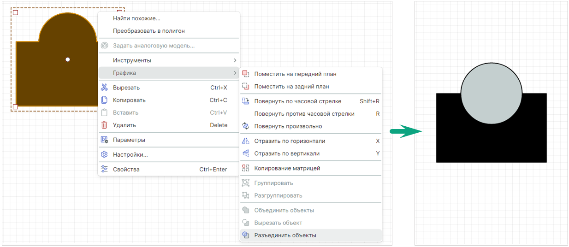
Task: Click the Параметры icon in context menu
Action: point(104,140)
